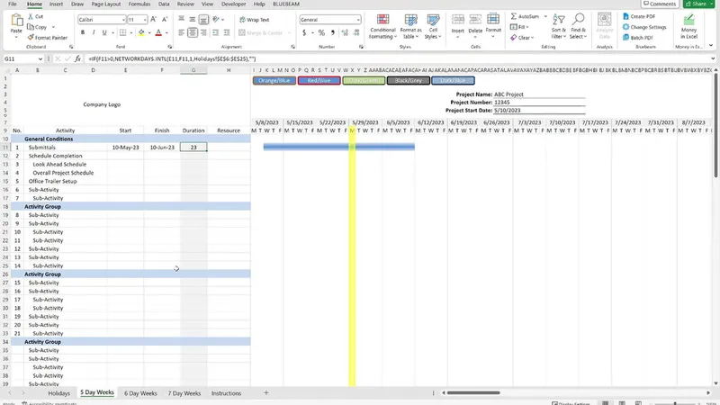720x405 pixels.
Task: Click the Comments button
Action: (x=660, y=4)
